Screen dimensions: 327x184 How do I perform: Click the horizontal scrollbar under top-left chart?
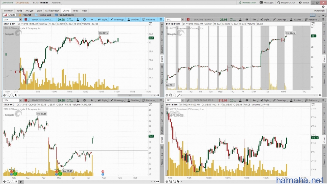coord(130,95)
